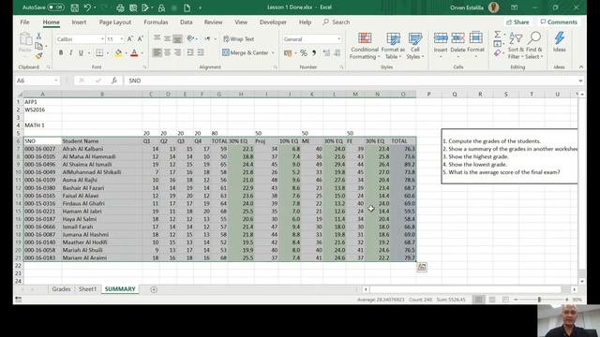Viewport: 600px width, 337px height.
Task: Click the AutoSum sigma icon
Action: [497, 36]
